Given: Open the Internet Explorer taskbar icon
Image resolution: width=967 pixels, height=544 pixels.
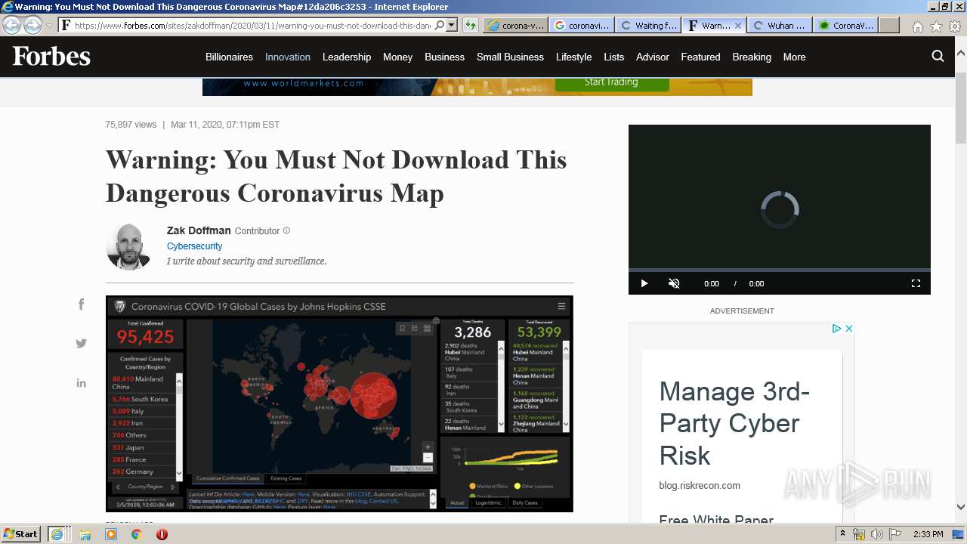Looking at the screenshot, I should [x=57, y=534].
